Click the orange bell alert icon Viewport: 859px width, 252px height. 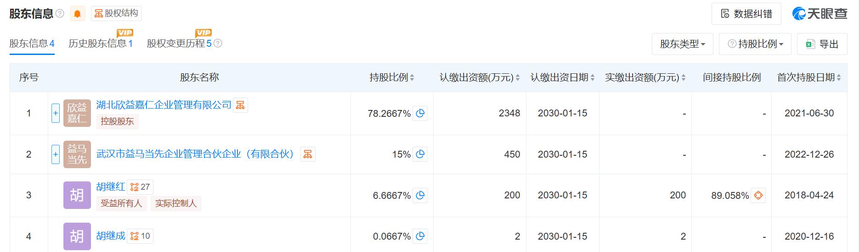pos(78,14)
